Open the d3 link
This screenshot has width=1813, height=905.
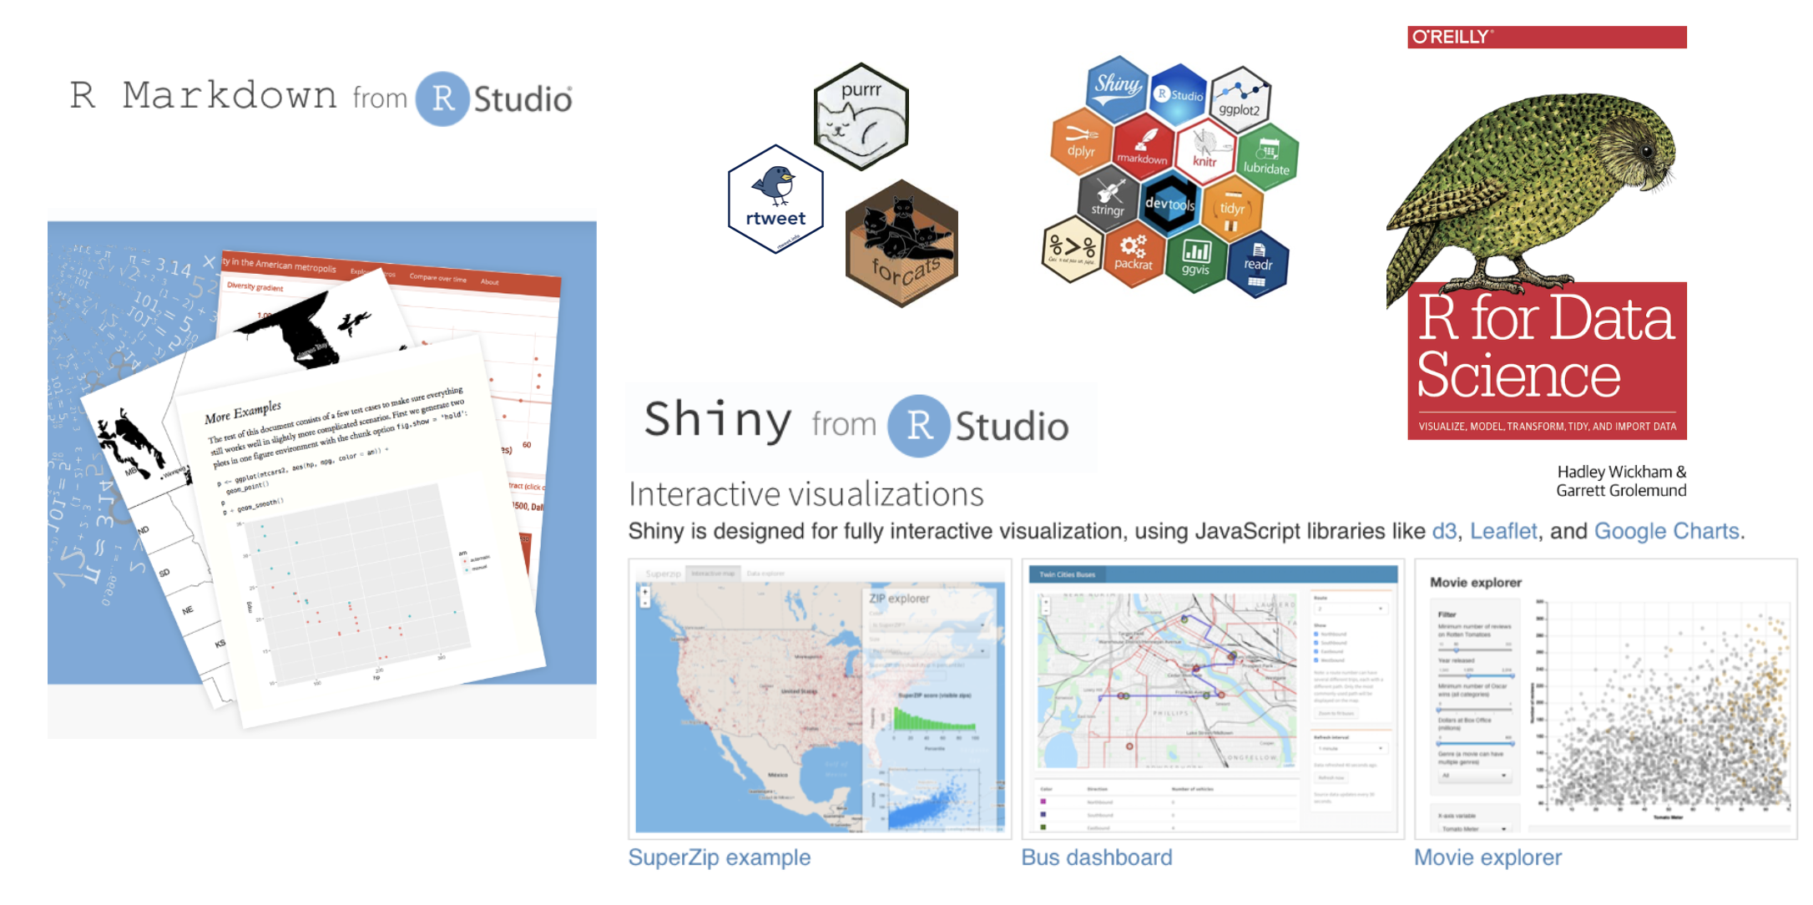point(1444,531)
